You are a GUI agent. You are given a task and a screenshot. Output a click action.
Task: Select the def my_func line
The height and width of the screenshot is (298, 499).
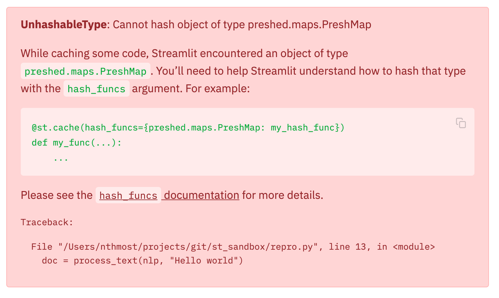point(76,142)
